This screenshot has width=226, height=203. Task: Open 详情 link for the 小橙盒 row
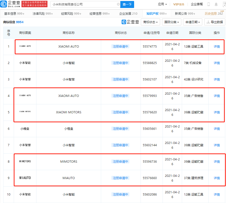(x=217, y=129)
